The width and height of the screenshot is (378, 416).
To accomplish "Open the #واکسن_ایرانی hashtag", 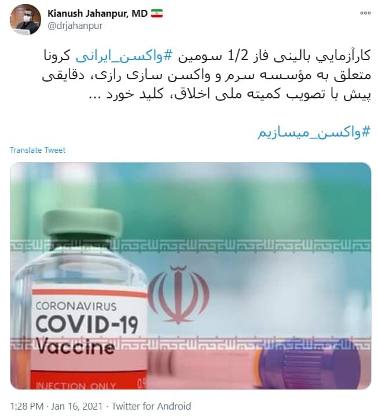I will pyautogui.click(x=124, y=56).
